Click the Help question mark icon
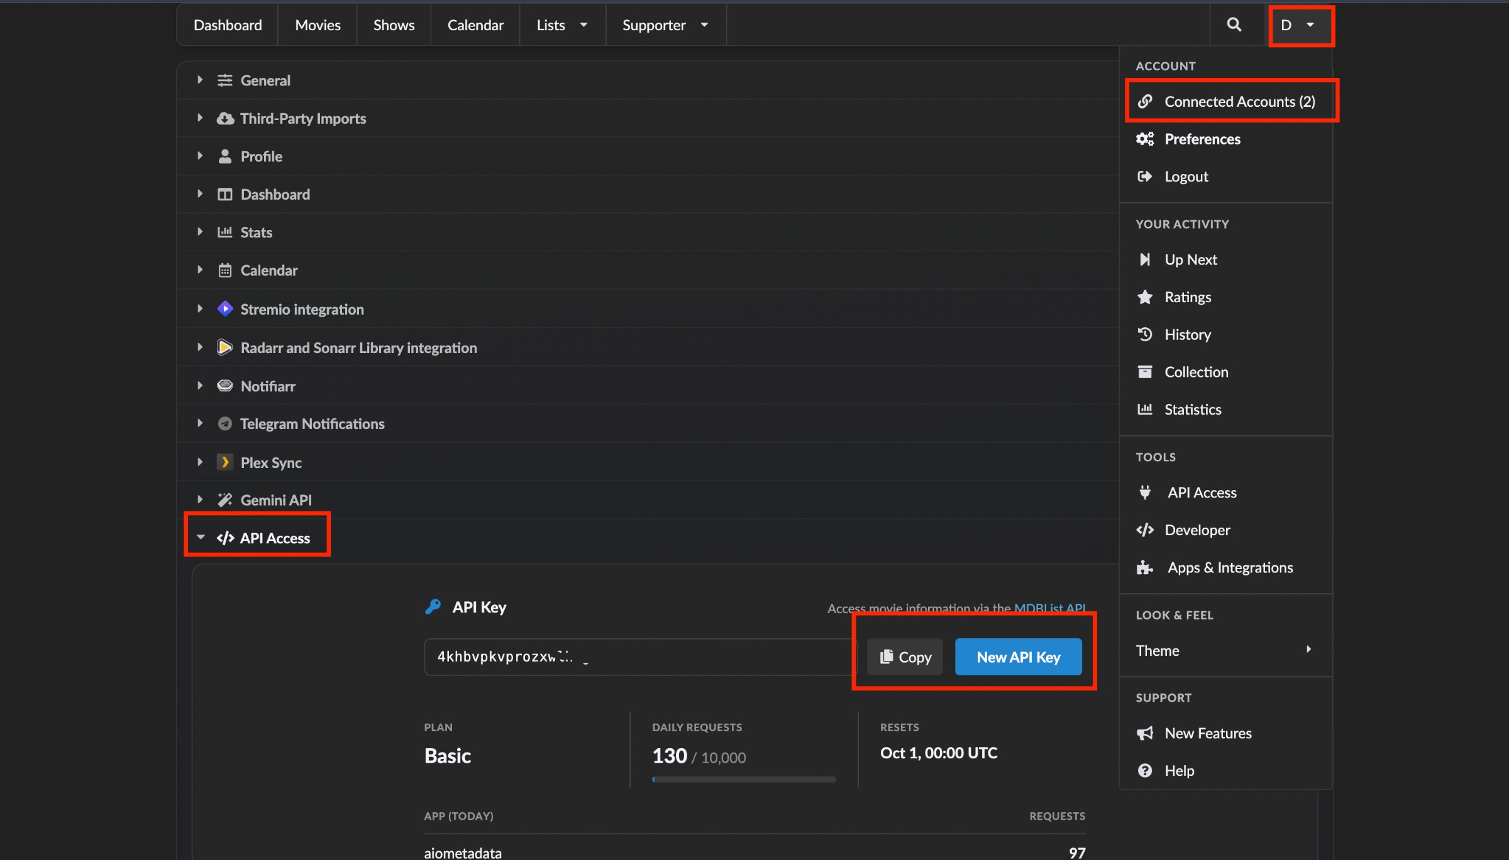This screenshot has width=1509, height=860. point(1145,770)
